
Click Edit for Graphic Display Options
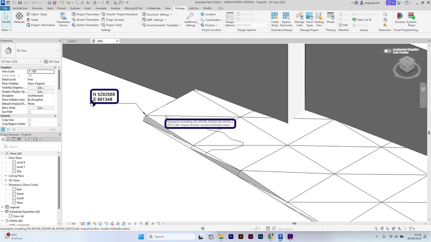click(x=41, y=92)
